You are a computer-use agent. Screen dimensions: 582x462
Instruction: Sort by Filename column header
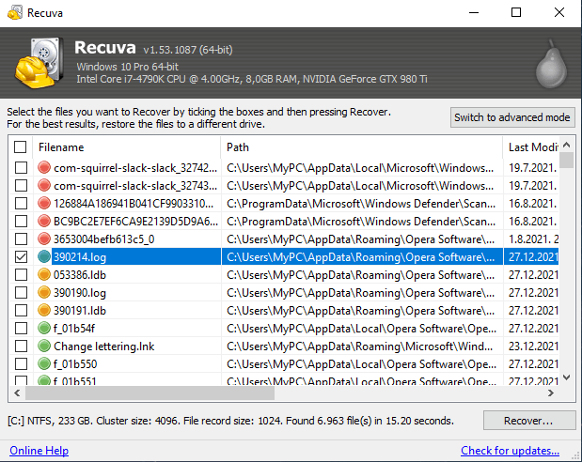[x=127, y=147]
